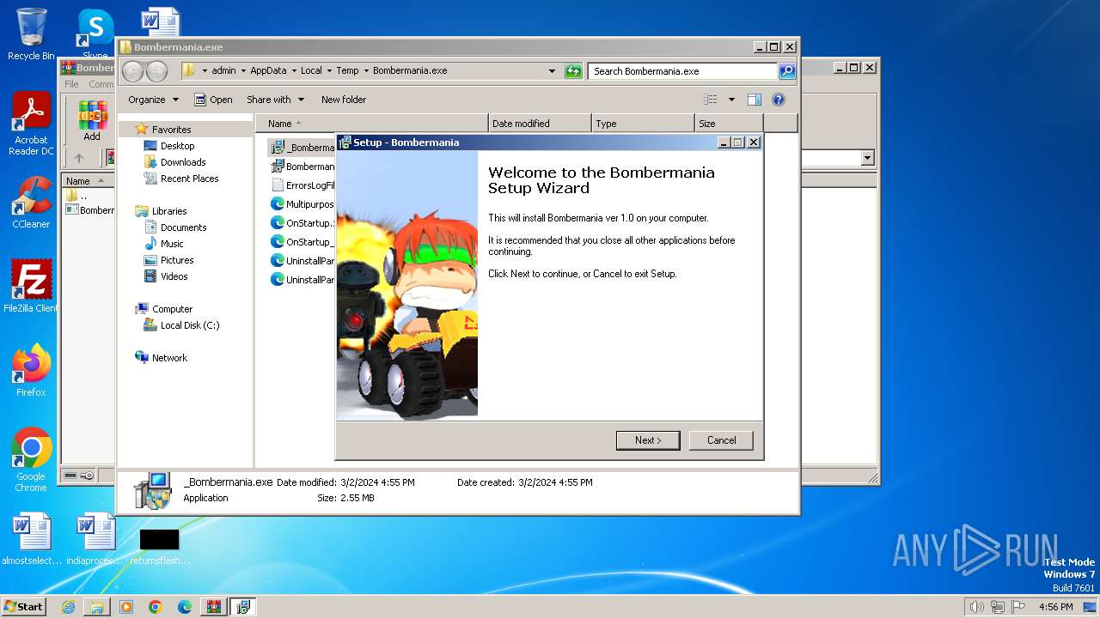Select the _Bombermania.exe file in list
Screen dimensions: 1100x618
coord(302,148)
